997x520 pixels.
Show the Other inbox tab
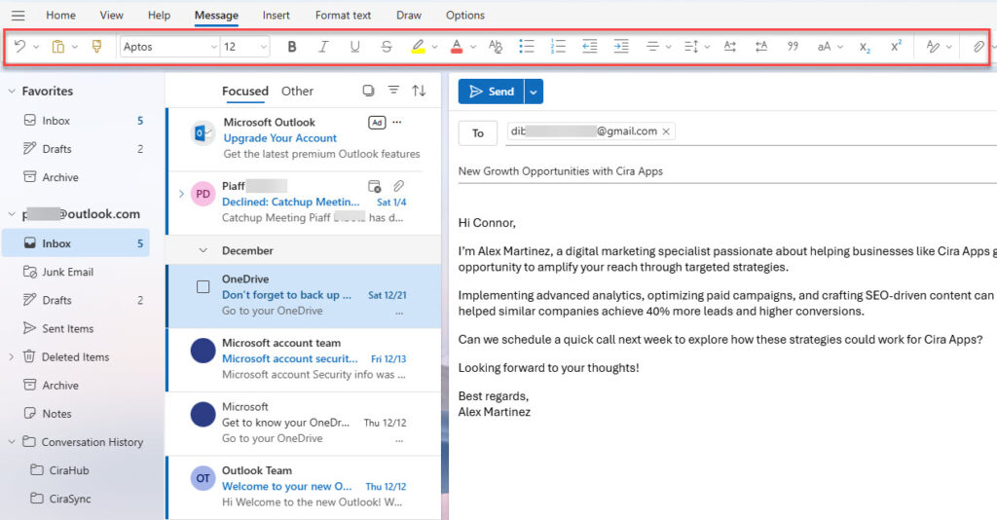coord(297,91)
